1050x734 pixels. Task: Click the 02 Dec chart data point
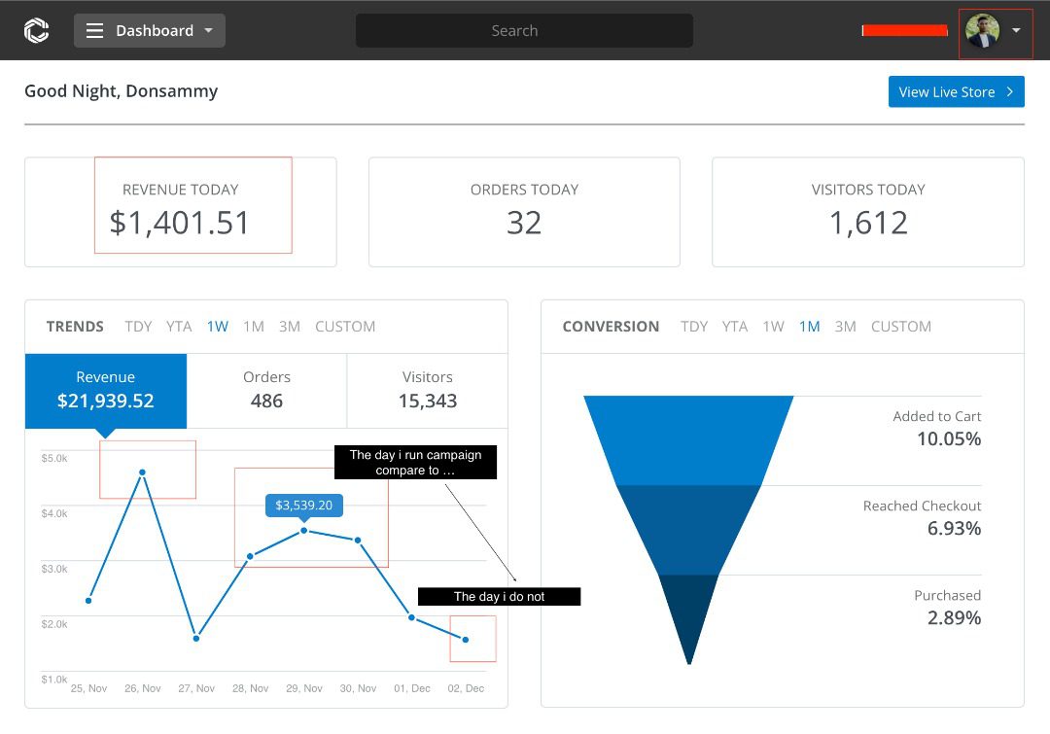pyautogui.click(x=466, y=640)
